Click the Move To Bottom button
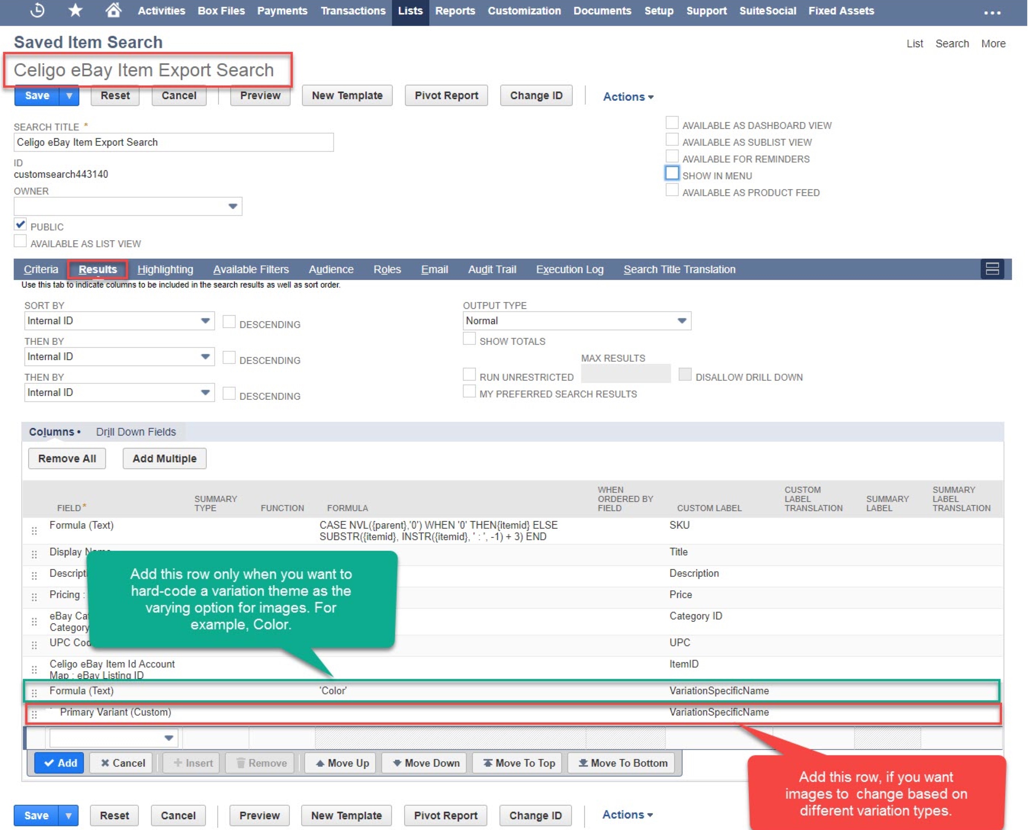The height and width of the screenshot is (830, 1028). coord(621,763)
